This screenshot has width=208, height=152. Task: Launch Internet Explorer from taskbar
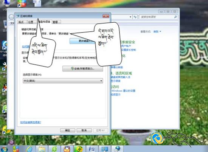coord(29,149)
